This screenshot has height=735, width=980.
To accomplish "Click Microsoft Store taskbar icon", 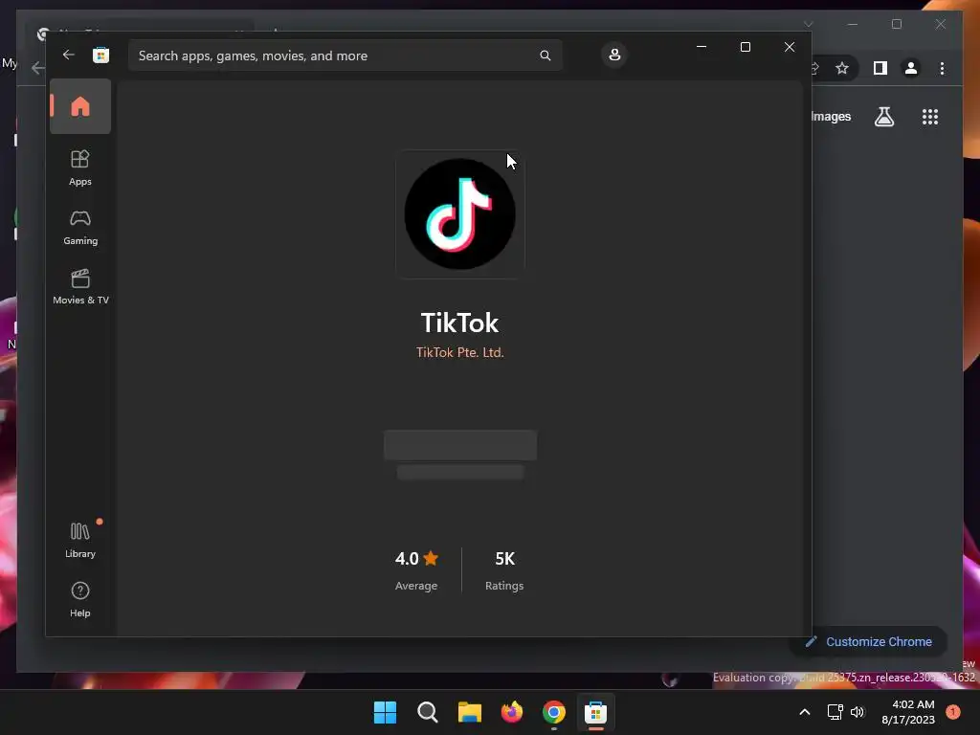I will tap(595, 712).
